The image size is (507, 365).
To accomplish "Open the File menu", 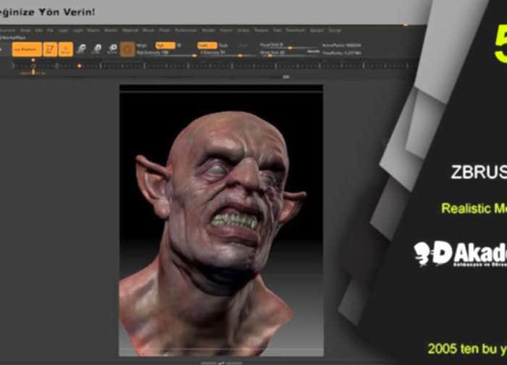I will (x=50, y=30).
